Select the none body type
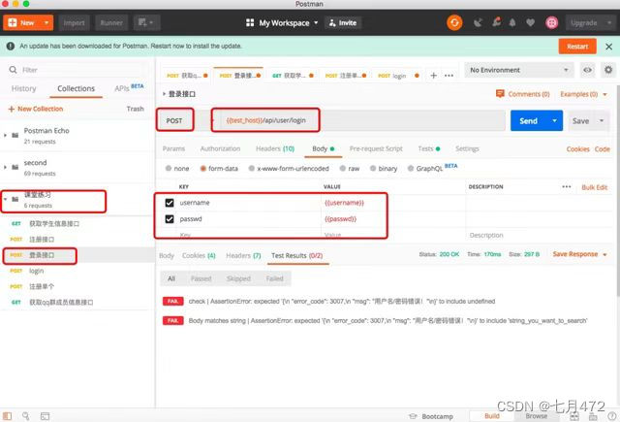Viewport: 620px width, 422px height. click(x=169, y=168)
